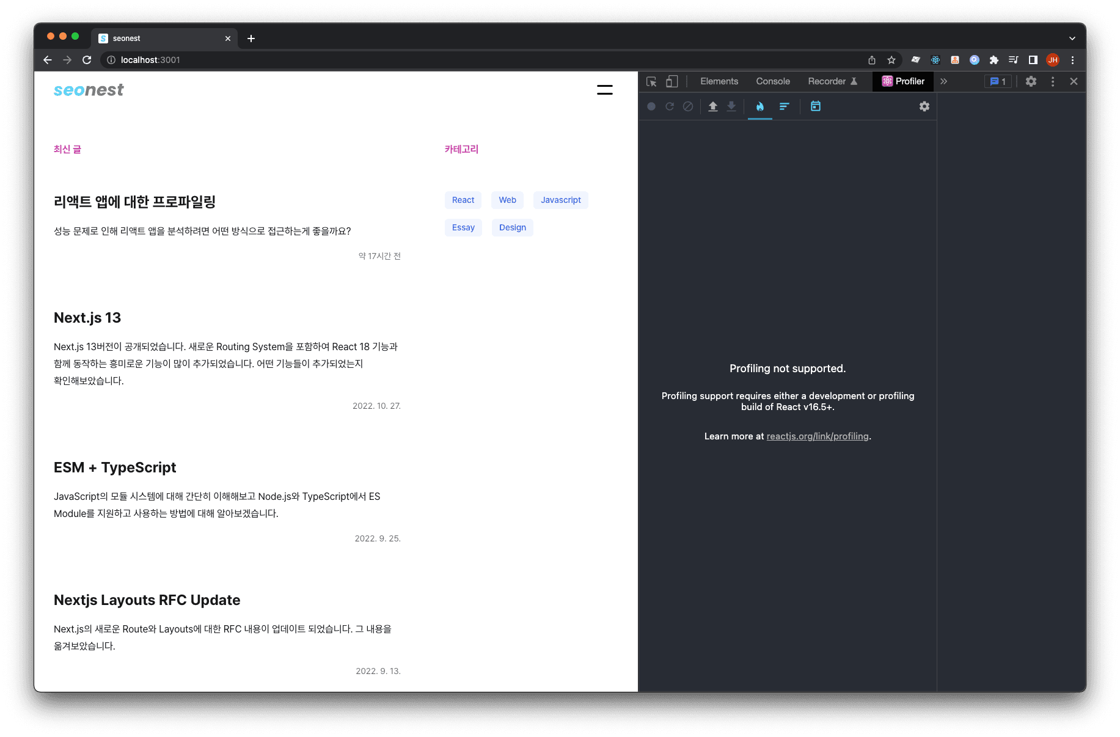
Task: Activate the element inspector cursor tool
Action: pos(651,81)
